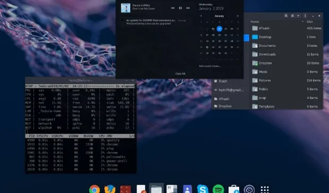Select the snap folder row

point(286,98)
